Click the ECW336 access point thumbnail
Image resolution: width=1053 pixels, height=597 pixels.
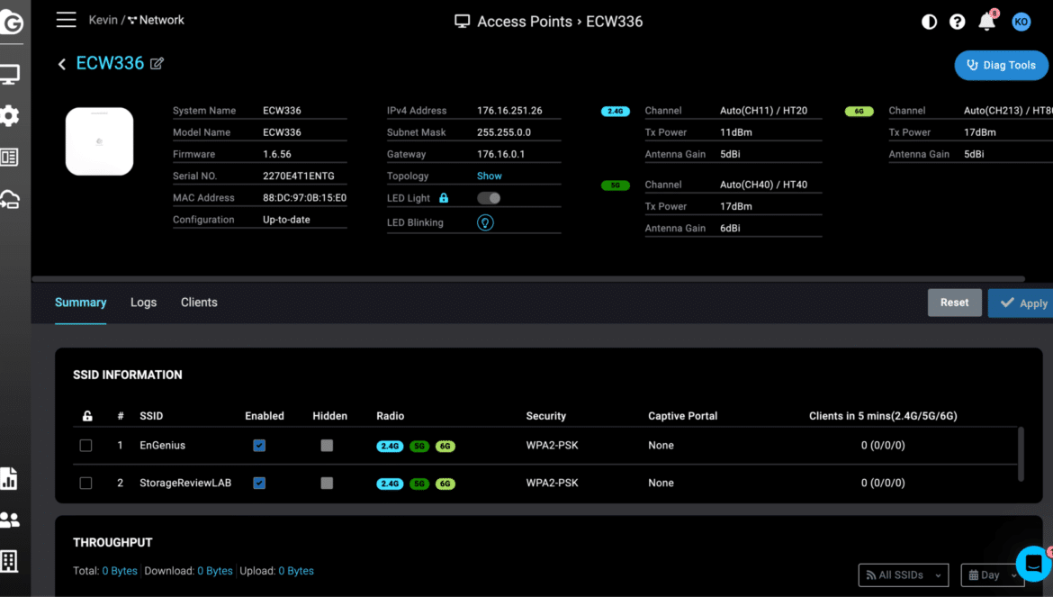pyautogui.click(x=99, y=141)
